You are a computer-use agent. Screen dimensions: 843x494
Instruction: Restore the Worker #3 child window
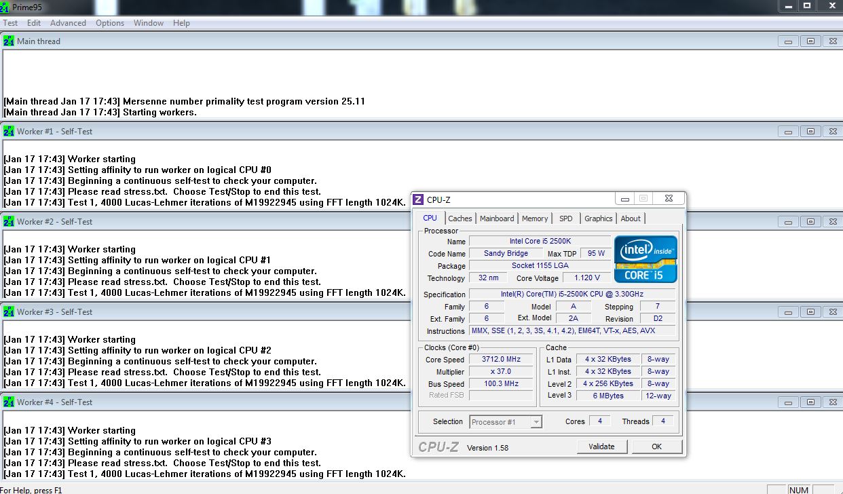pos(810,312)
